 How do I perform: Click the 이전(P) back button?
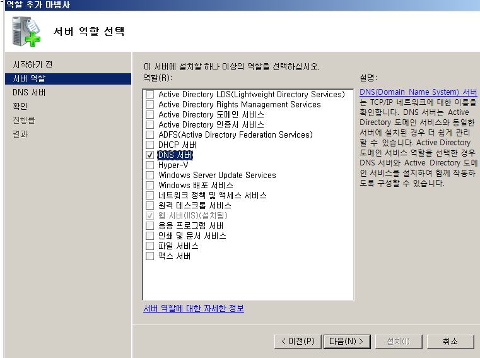[298, 342]
